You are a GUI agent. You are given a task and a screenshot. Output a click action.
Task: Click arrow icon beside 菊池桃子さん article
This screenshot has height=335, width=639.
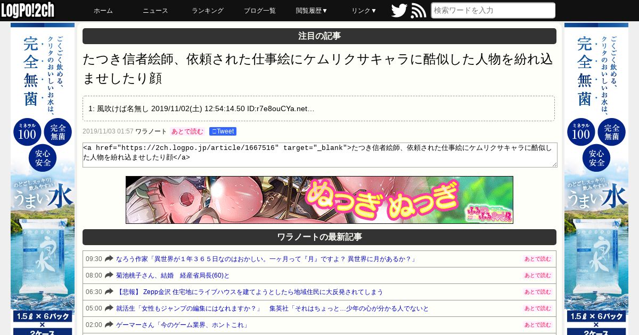(x=109, y=275)
